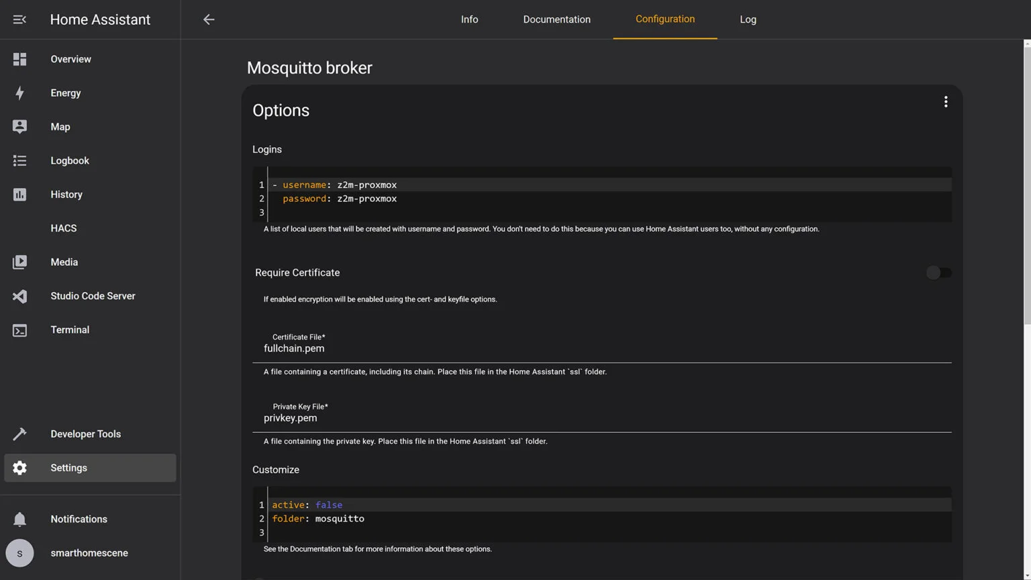Click the page vertical scrollbar
Image resolution: width=1031 pixels, height=580 pixels.
point(1027,185)
